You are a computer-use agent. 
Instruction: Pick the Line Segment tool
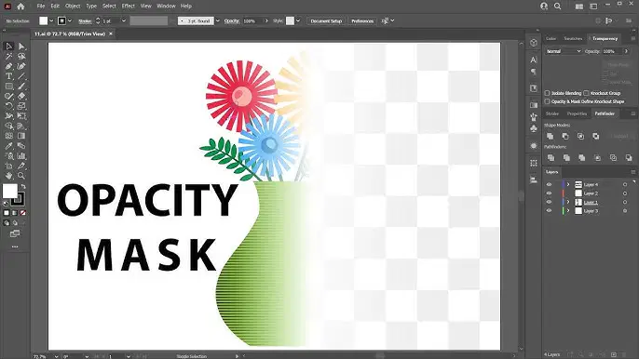pos(21,76)
